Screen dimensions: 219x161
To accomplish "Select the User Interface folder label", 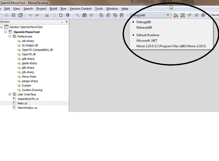I will click(27, 94).
